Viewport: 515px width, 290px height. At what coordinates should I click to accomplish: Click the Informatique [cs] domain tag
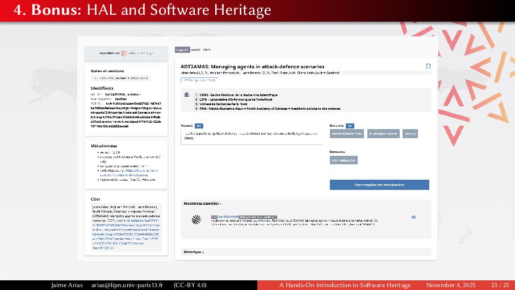(344, 160)
